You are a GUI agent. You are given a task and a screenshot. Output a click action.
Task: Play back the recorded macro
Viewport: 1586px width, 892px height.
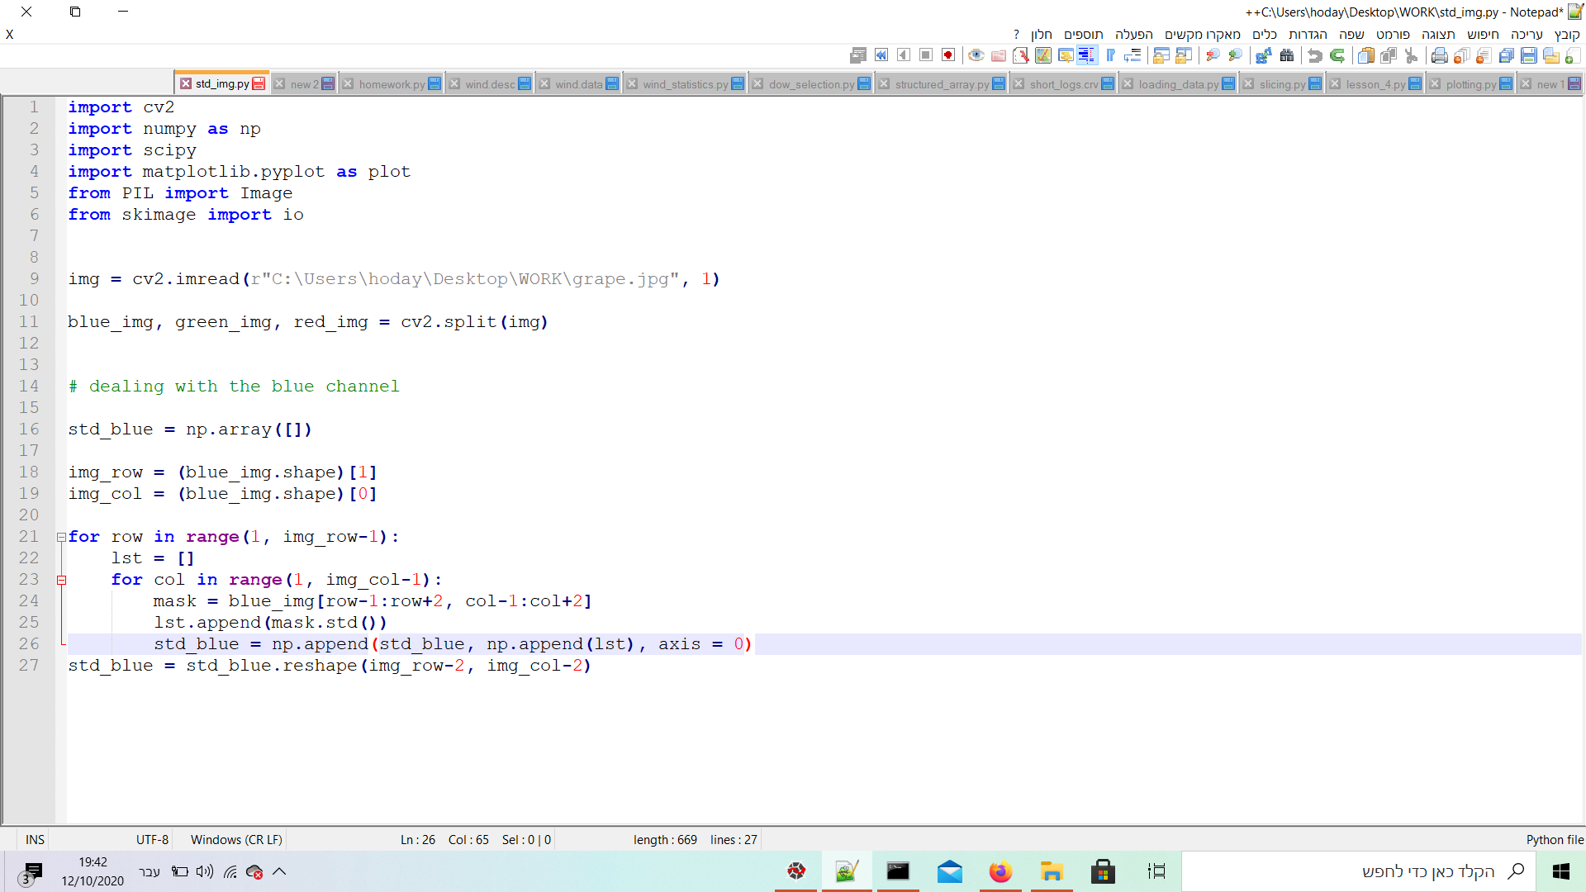click(x=904, y=55)
